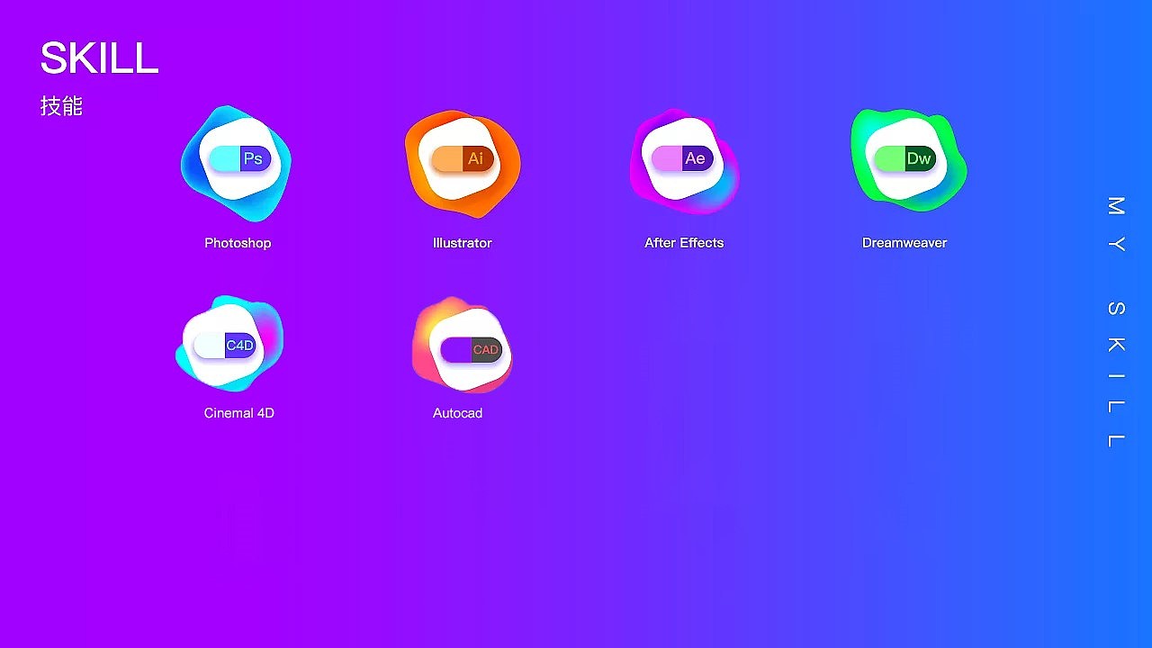Select the Illustrator Ai skill icon
Screen dimensions: 1152x648
click(x=463, y=163)
